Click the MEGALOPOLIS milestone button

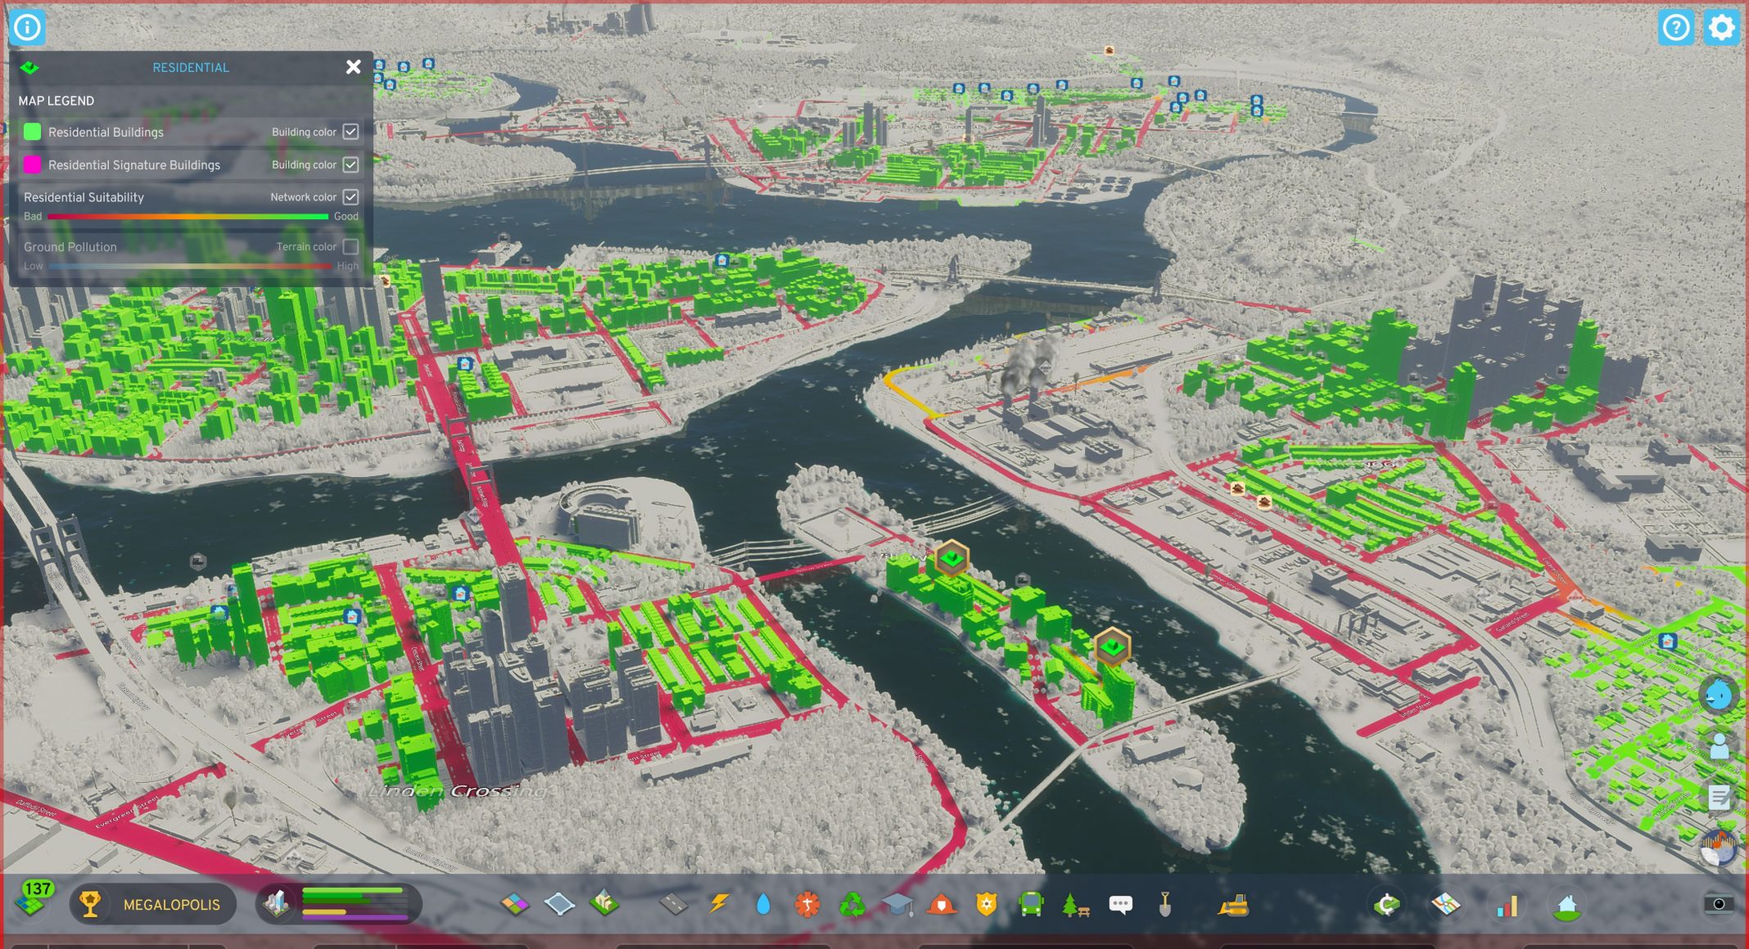[x=153, y=904]
